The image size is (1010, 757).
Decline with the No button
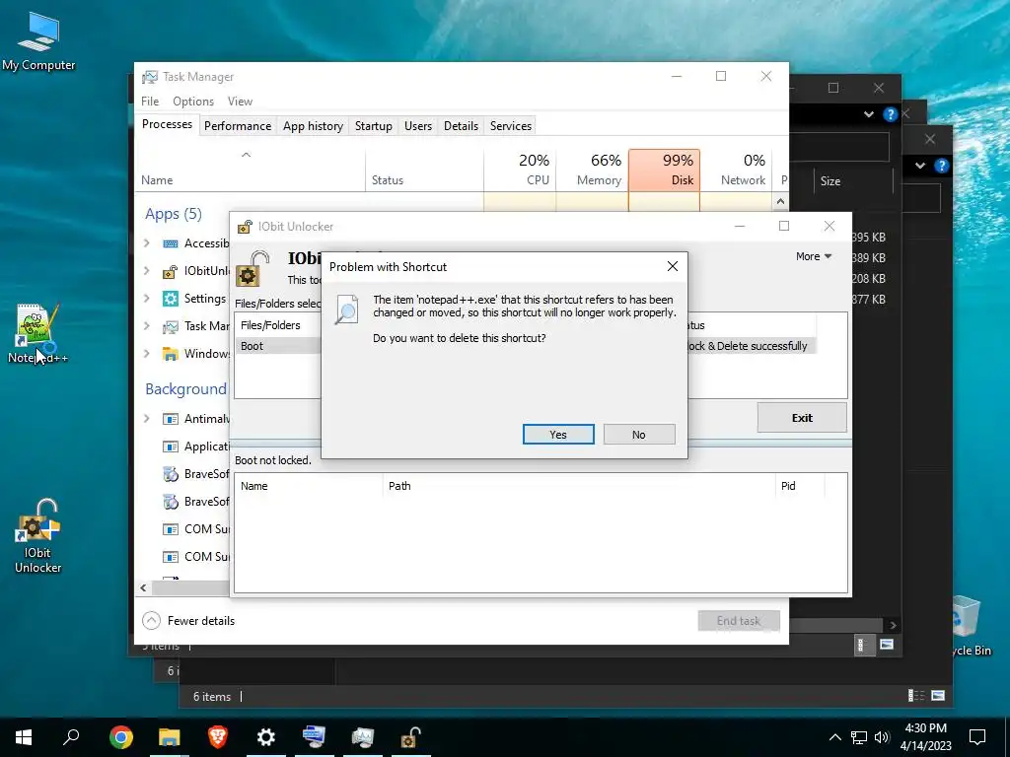click(639, 435)
